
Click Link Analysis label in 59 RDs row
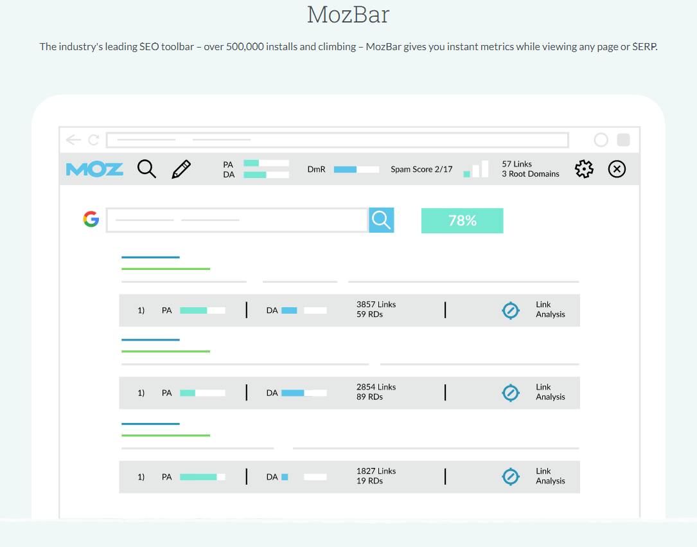pyautogui.click(x=551, y=310)
